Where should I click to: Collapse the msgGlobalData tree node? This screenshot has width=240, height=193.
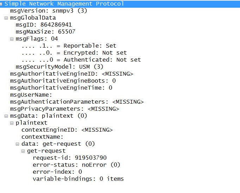pyautogui.click(x=6, y=18)
